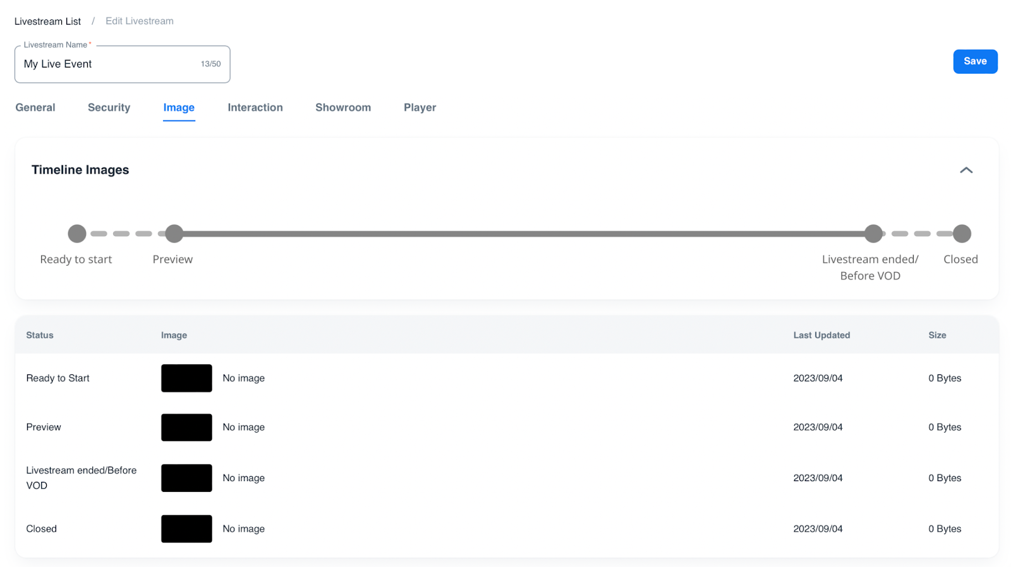
Task: Switch to the General tab
Action: tap(35, 107)
